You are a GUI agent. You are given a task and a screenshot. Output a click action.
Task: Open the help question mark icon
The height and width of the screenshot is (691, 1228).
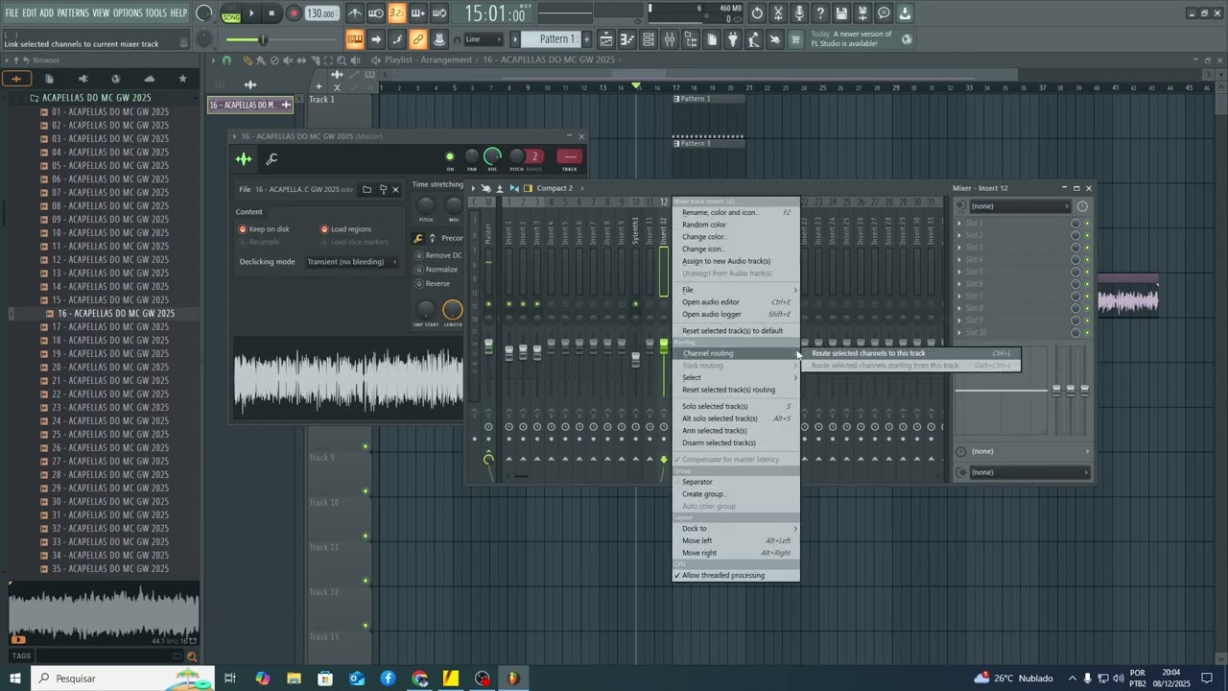[x=820, y=13]
